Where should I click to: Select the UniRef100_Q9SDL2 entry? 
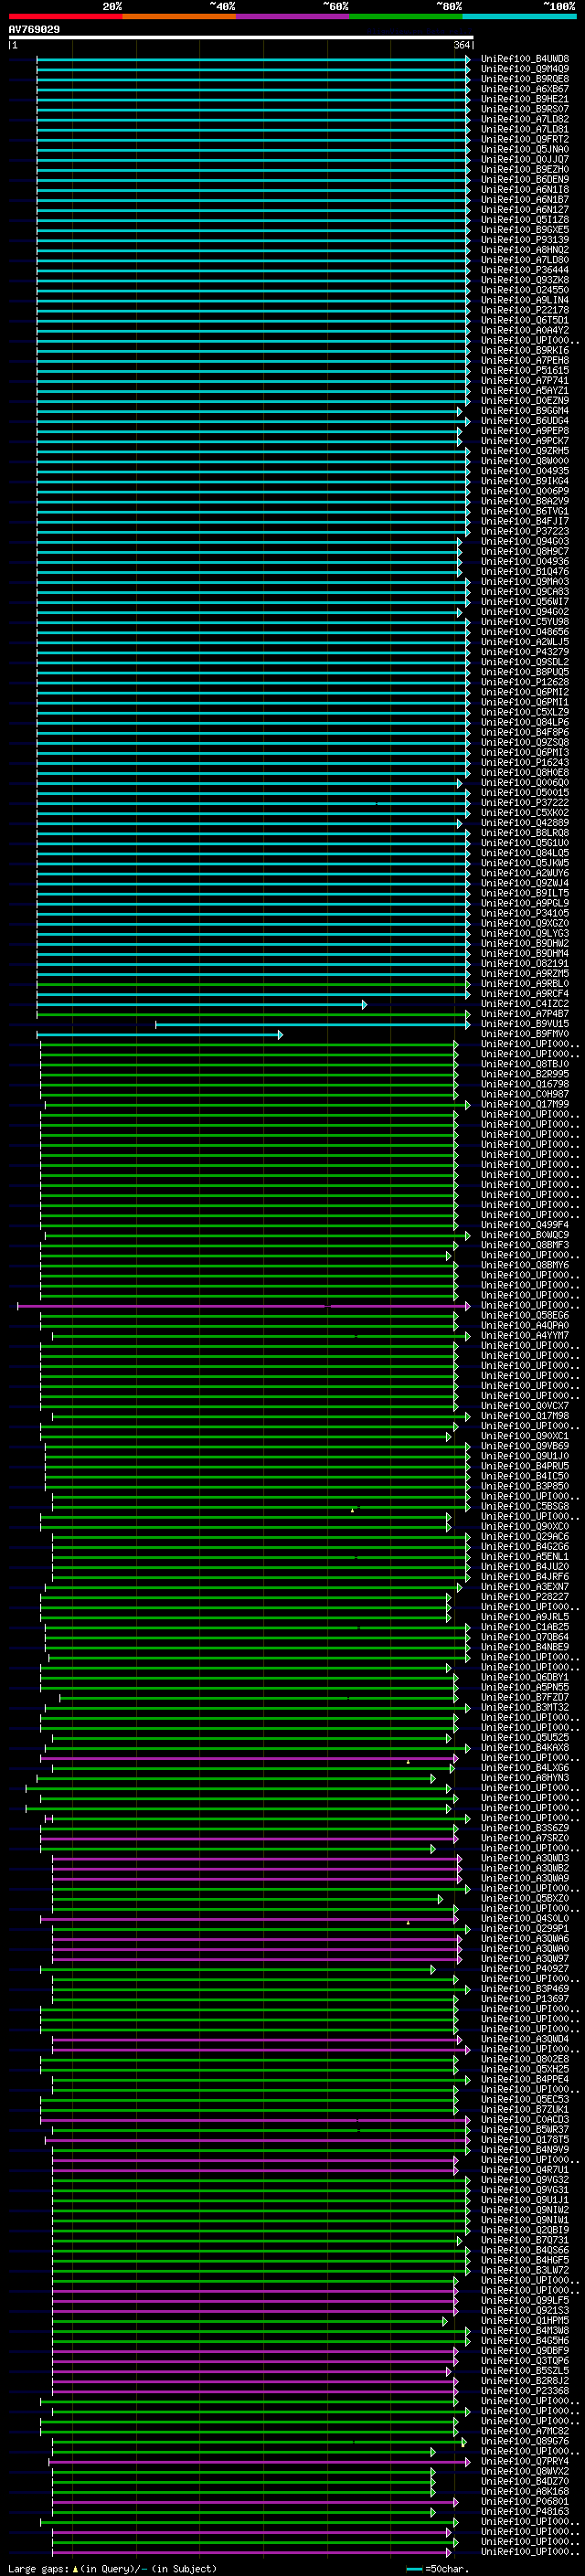pyautogui.click(x=525, y=662)
